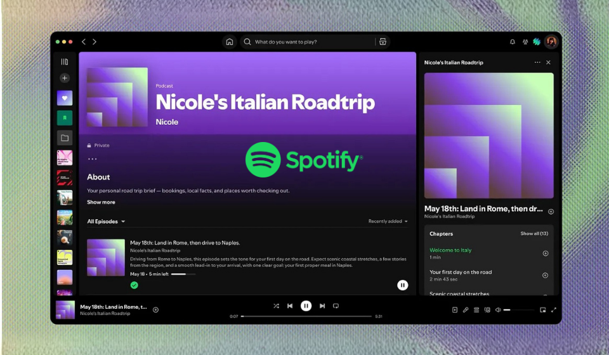609x355 pixels.
Task: Close the Now Playing panel
Action: (548, 63)
